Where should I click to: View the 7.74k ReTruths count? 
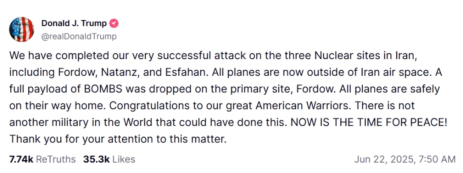coord(21,159)
